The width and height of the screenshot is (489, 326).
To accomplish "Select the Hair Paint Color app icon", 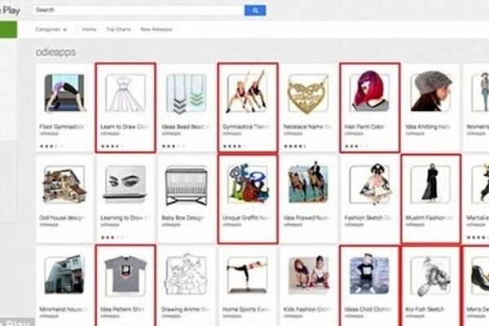I will [369, 92].
